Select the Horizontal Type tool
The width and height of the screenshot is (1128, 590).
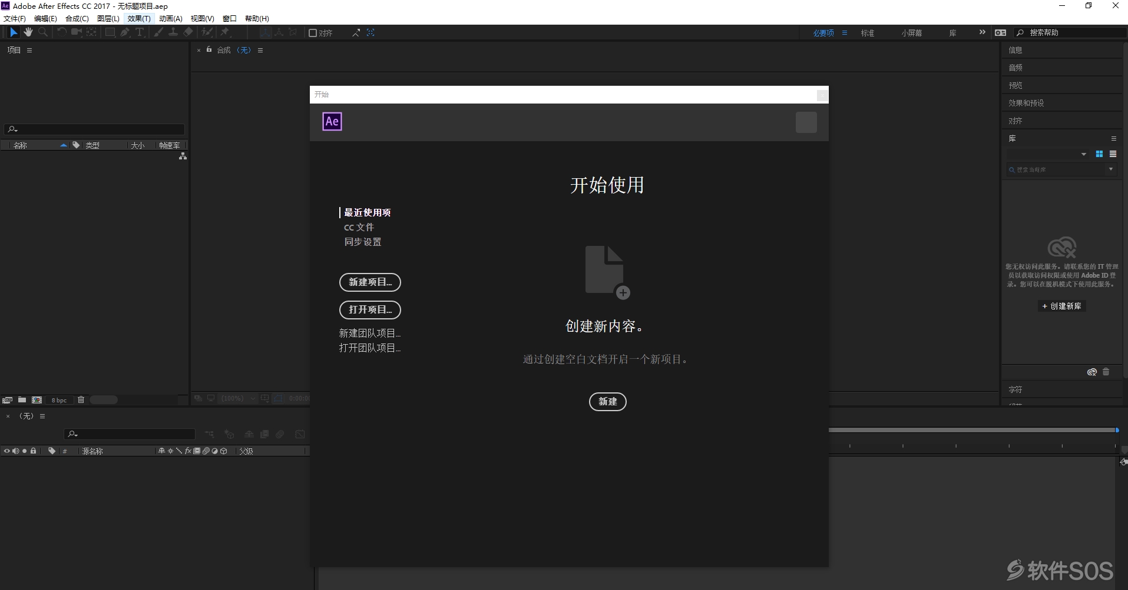[x=140, y=32]
